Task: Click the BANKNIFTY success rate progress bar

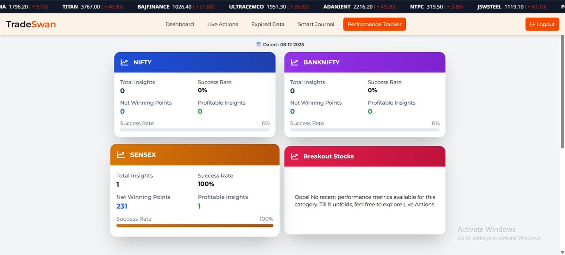Action: [x=365, y=130]
